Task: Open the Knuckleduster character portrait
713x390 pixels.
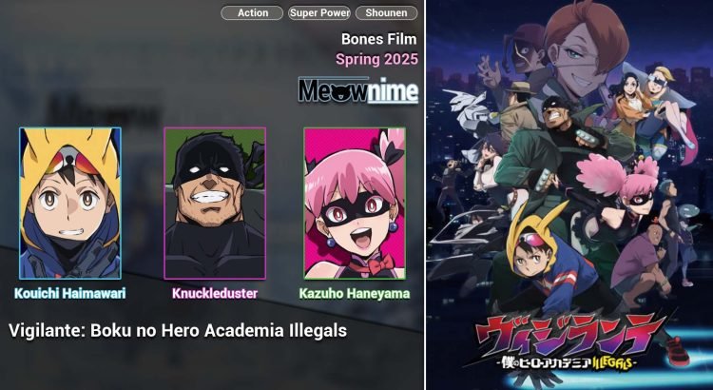Action: pyautogui.click(x=215, y=203)
